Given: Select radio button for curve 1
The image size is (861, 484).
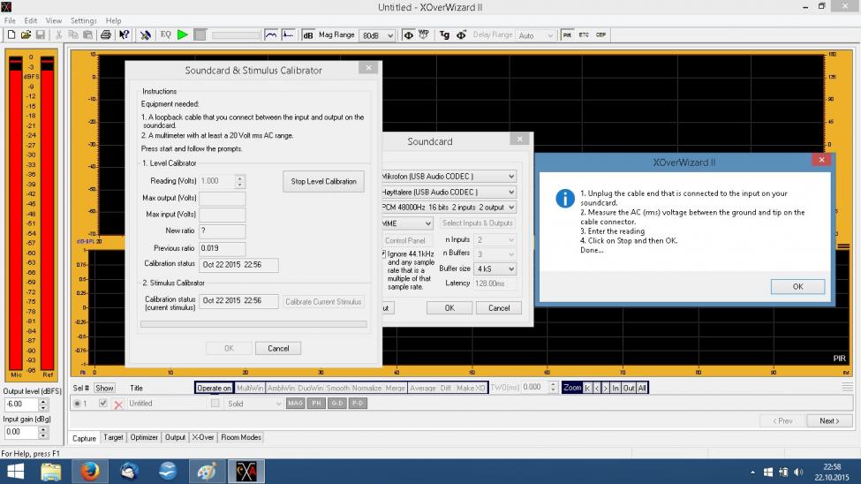Looking at the screenshot, I should 77,403.
